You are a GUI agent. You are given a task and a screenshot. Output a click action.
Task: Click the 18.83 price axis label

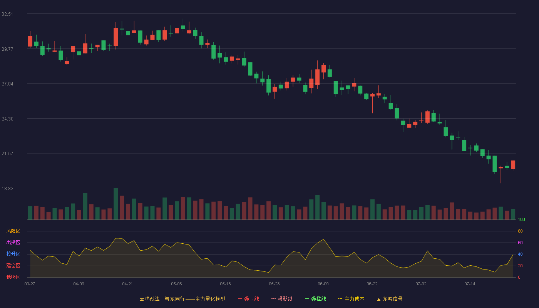tap(7, 189)
